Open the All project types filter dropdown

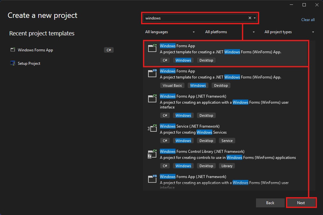289,32
